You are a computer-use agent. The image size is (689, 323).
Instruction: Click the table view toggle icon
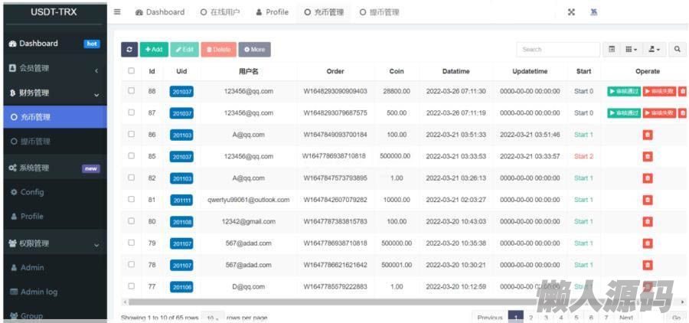click(612, 50)
